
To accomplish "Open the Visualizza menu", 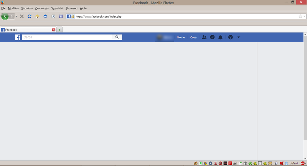I will tap(27, 8).
